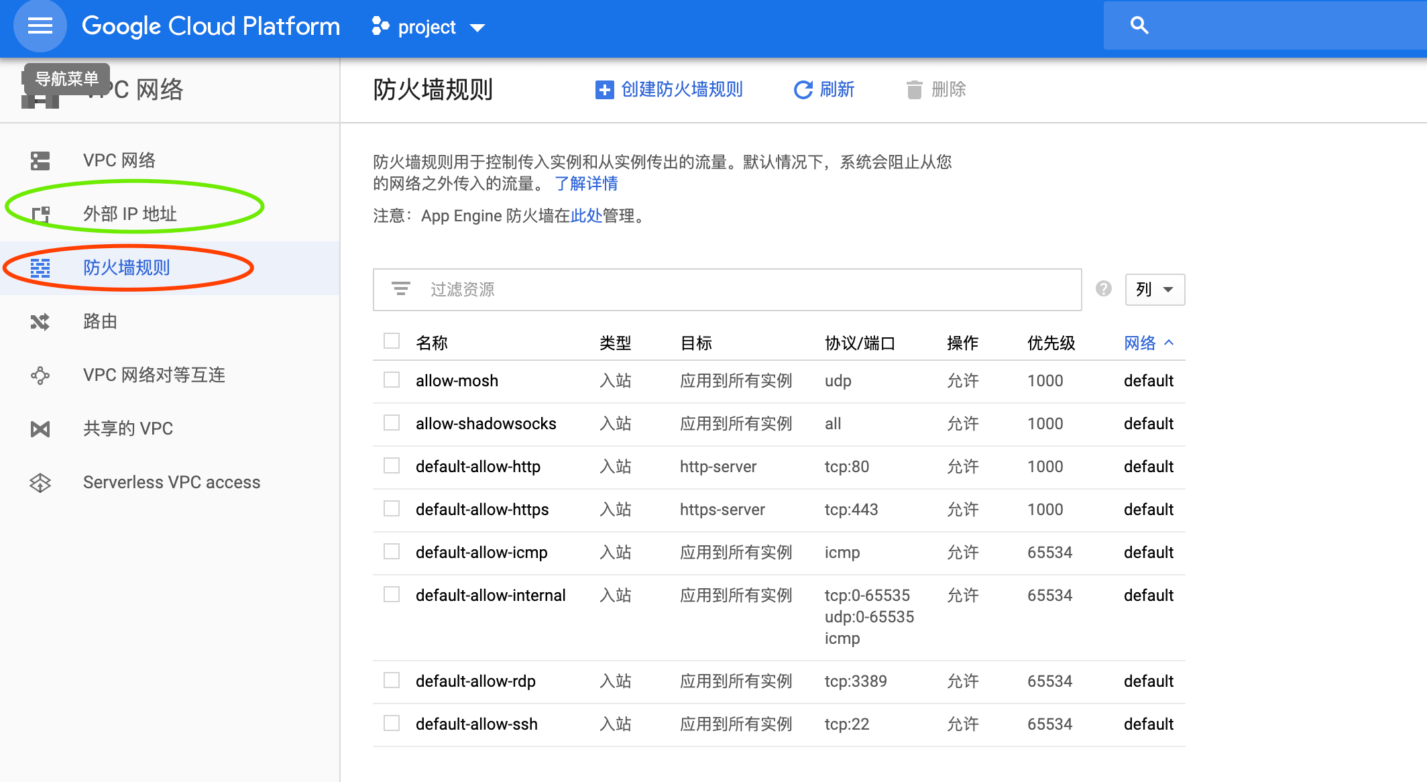Click 创建防火墙规则 button
Image resolution: width=1427 pixels, height=782 pixels.
tap(669, 90)
